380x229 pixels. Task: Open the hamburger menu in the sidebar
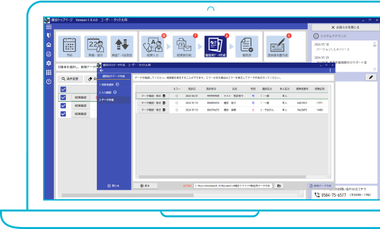[49, 27]
